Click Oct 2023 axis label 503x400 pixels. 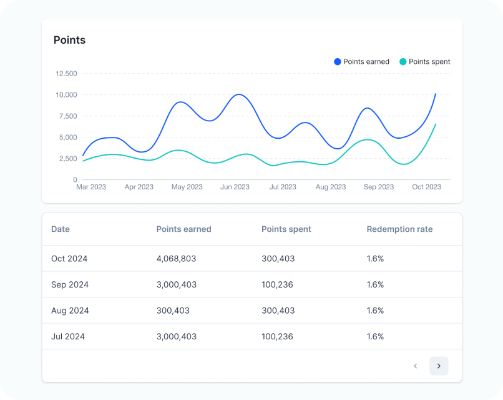pyautogui.click(x=427, y=187)
